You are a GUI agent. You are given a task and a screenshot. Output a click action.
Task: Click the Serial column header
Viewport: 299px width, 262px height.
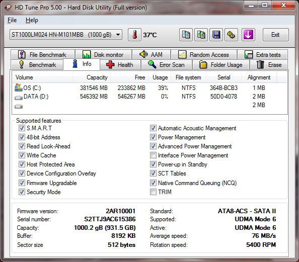pos(223,77)
